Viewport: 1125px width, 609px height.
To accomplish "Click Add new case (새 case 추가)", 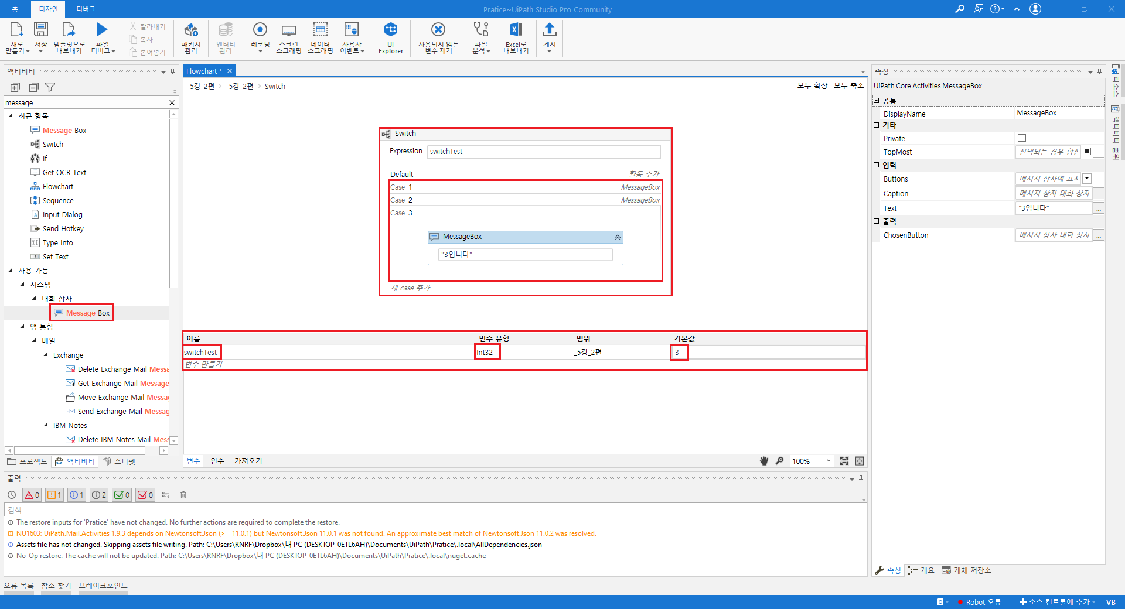I will [411, 288].
